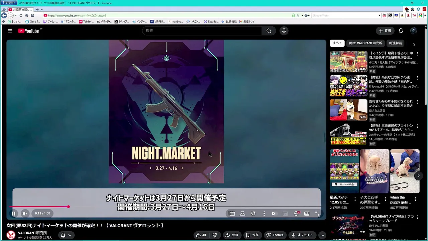Open options for 子犬とお手 short
The image size is (428, 241).
point(386,199)
